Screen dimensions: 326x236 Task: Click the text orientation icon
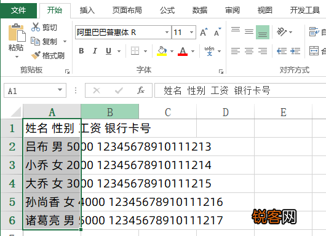click(x=282, y=32)
